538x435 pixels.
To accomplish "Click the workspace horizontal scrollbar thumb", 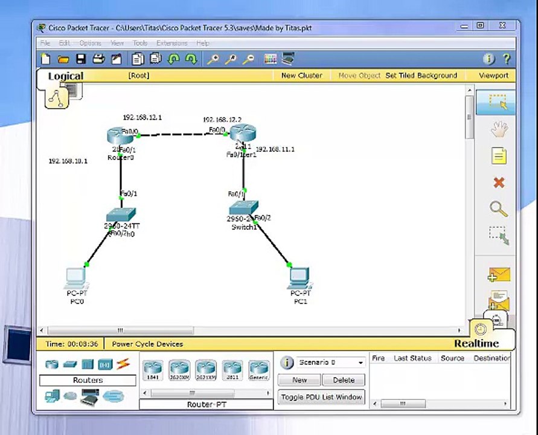I will 120,330.
